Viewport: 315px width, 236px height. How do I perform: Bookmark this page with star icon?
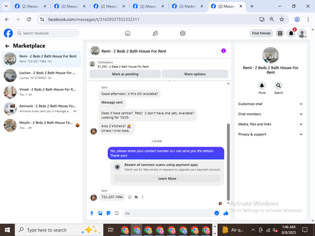click(282, 20)
